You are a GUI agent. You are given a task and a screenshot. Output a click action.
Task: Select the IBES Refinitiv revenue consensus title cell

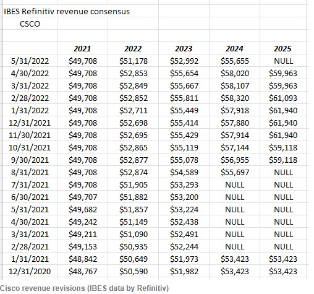coord(67,12)
